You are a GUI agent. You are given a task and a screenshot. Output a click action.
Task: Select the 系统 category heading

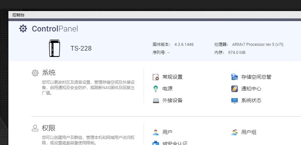pyautogui.click(x=49, y=73)
